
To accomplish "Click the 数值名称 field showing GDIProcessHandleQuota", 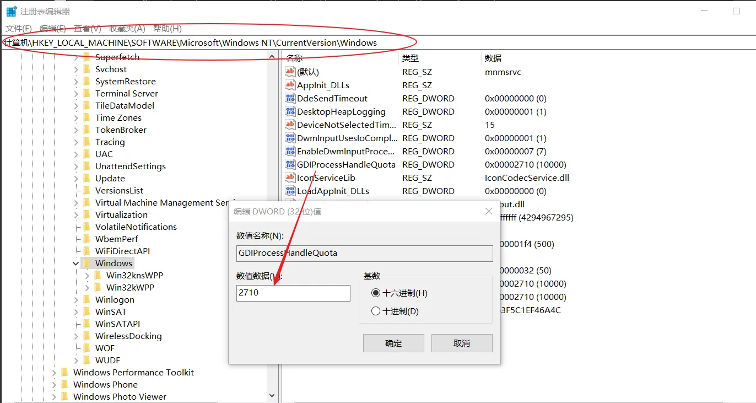I will [364, 253].
